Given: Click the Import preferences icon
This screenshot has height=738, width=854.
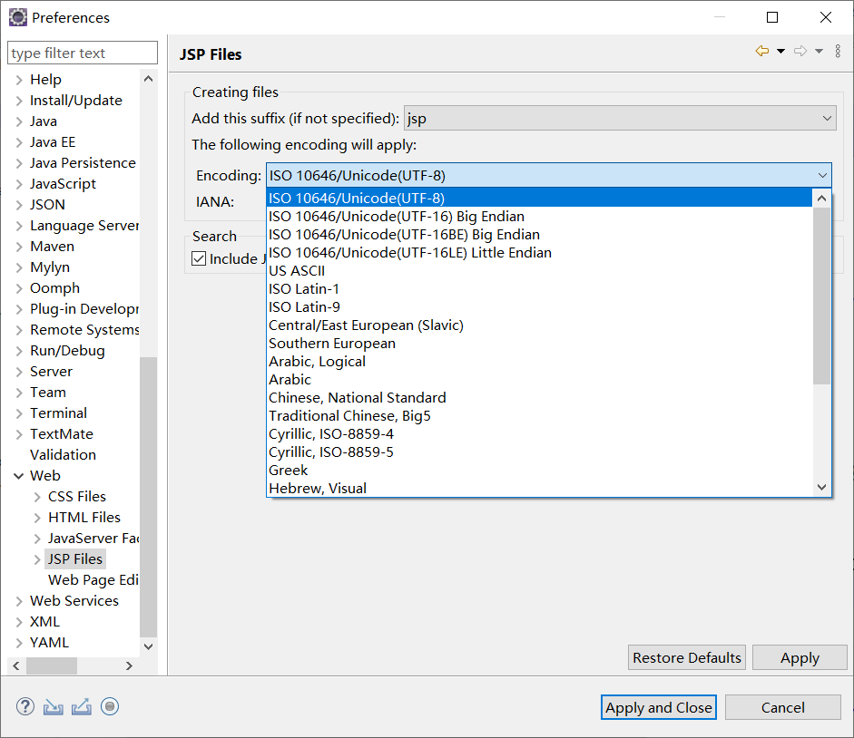Looking at the screenshot, I should pos(54,706).
